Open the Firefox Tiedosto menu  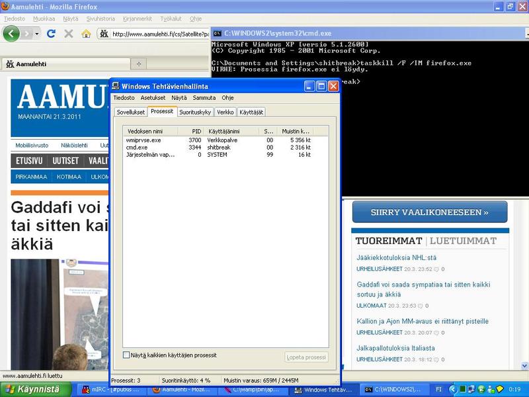(15, 19)
